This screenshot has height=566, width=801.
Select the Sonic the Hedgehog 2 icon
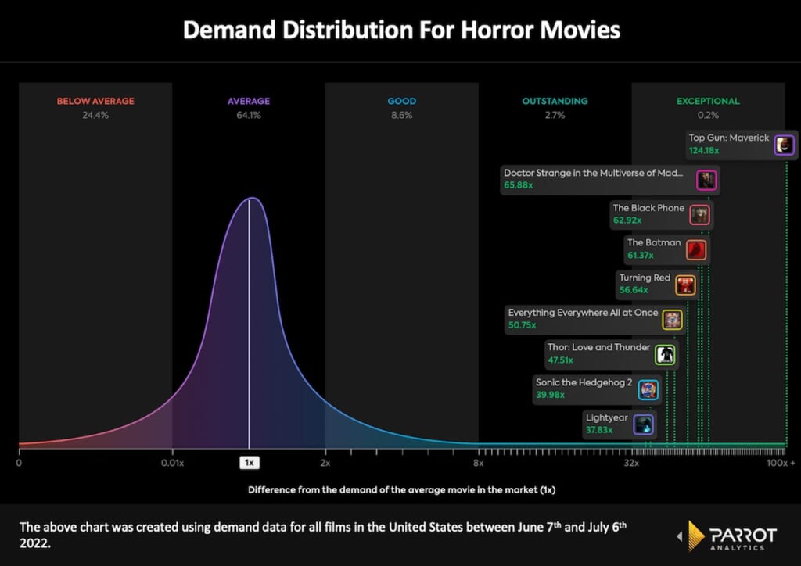click(648, 389)
